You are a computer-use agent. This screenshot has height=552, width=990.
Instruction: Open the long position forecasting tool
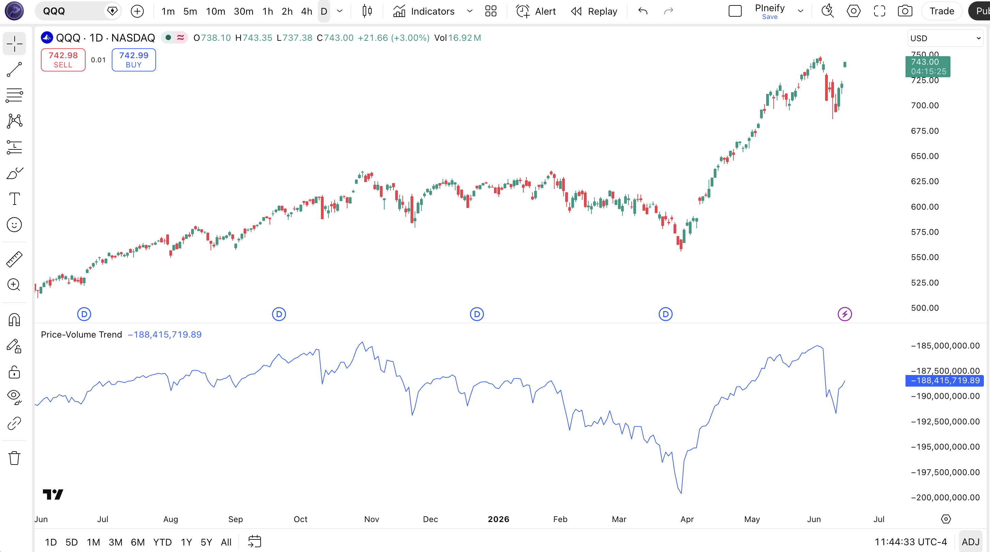(14, 147)
